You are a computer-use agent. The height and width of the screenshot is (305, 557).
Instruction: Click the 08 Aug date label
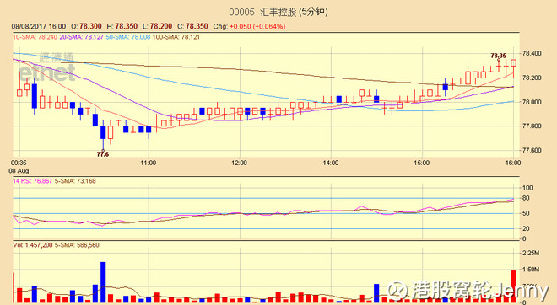click(19, 171)
